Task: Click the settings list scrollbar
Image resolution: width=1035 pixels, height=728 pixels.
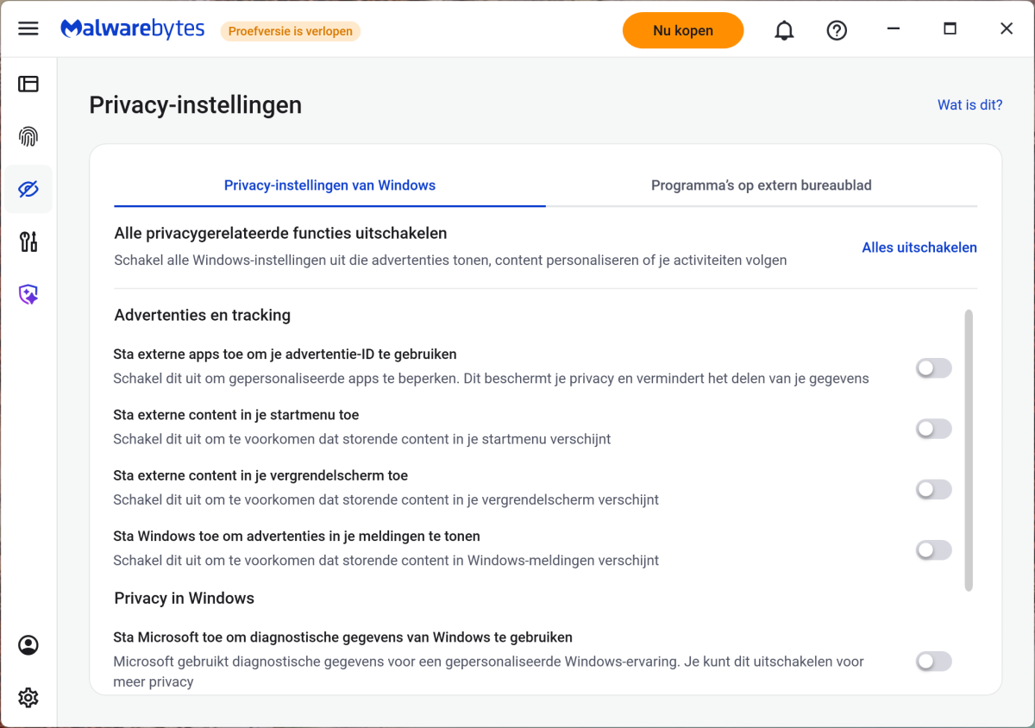Action: pos(969,449)
